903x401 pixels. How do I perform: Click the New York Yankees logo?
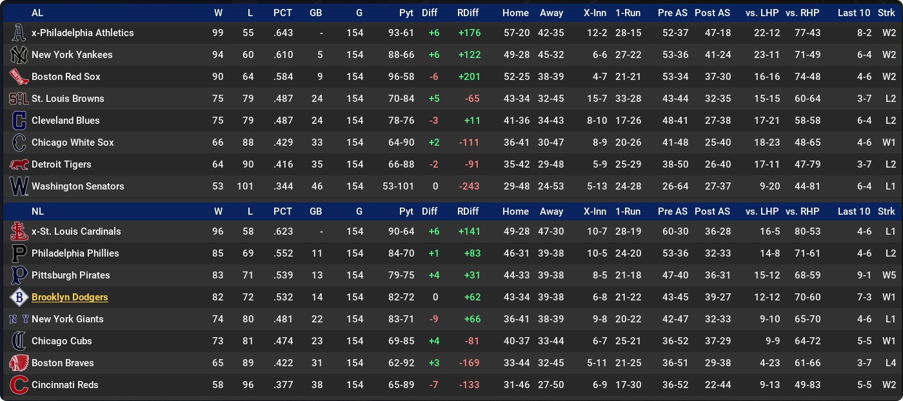point(19,55)
